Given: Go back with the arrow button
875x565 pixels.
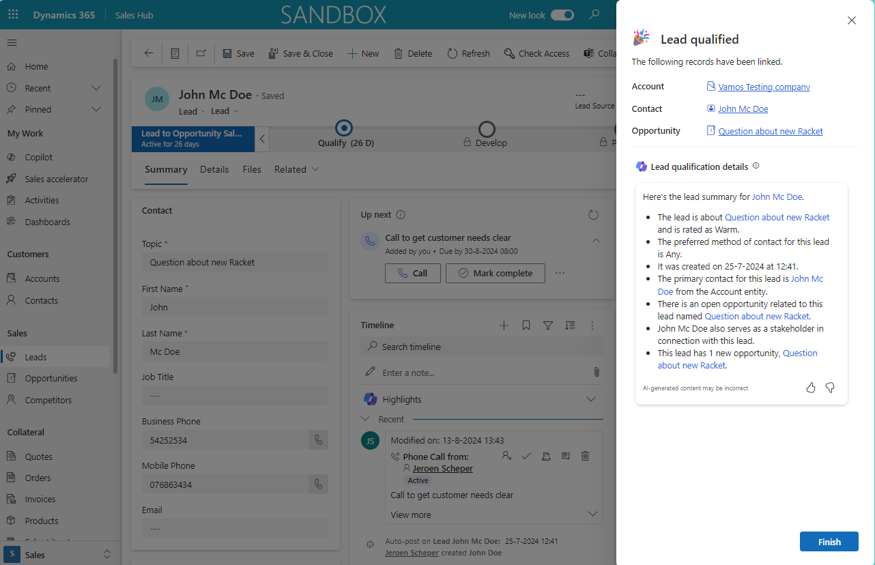Looking at the screenshot, I should [x=148, y=53].
